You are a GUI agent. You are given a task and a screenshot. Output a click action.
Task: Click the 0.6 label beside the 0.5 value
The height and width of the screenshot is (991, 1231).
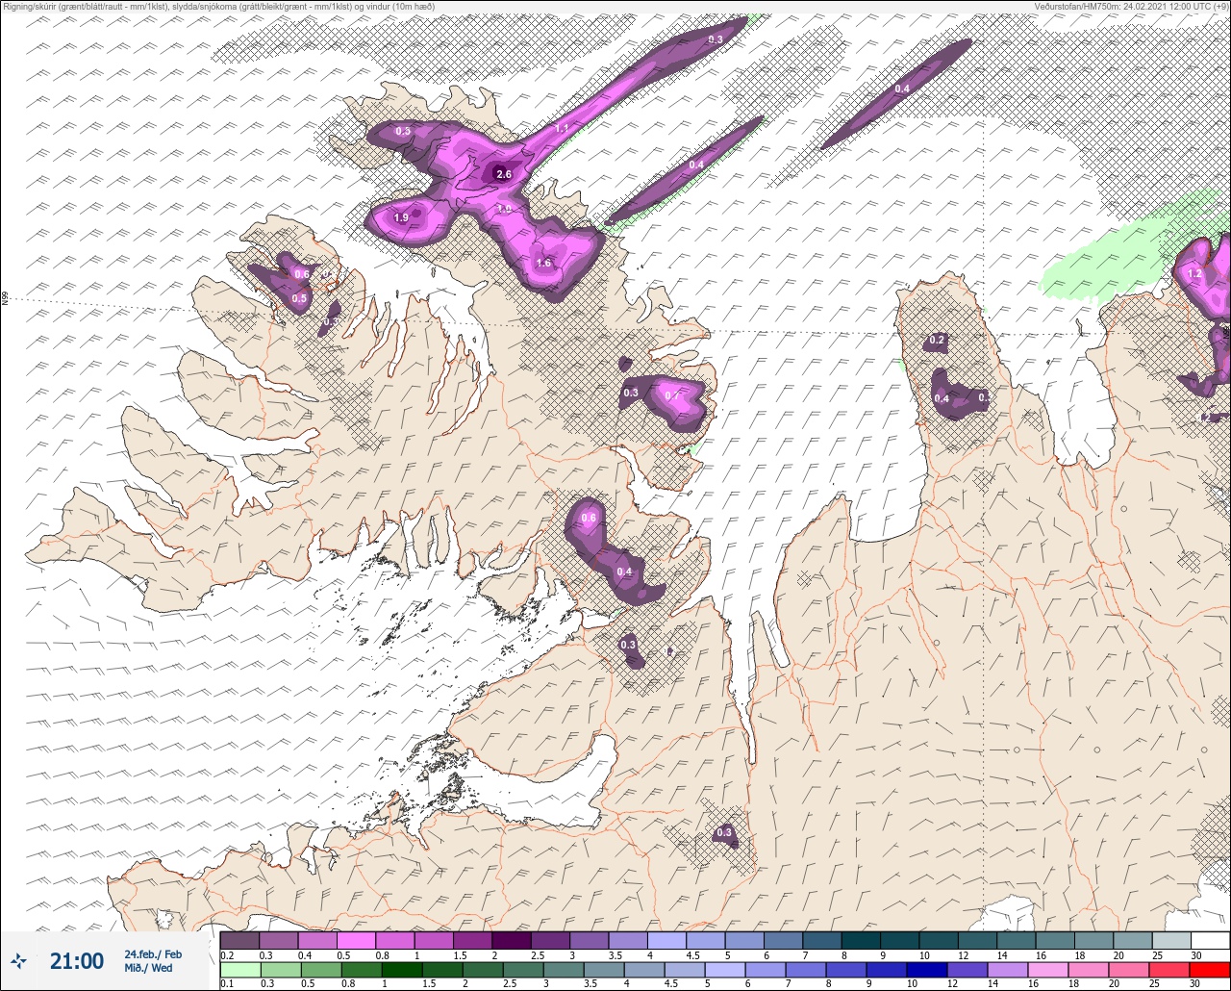[302, 274]
